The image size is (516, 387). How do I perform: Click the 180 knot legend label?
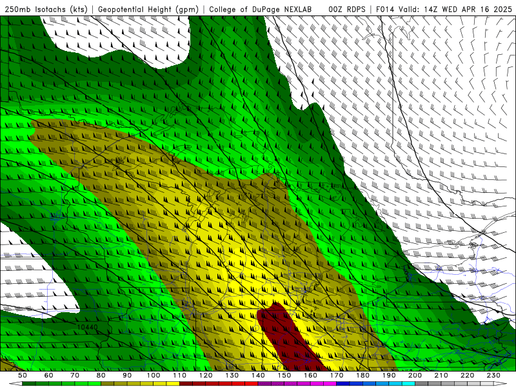[x=362, y=375]
